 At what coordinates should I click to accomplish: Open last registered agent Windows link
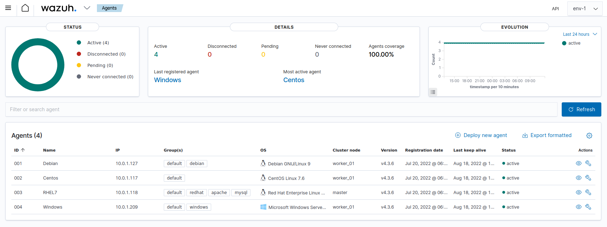click(x=168, y=80)
